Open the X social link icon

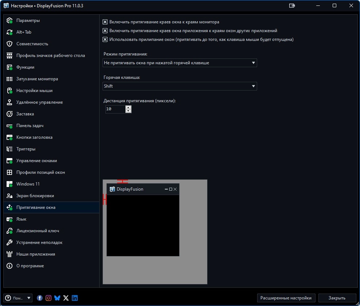pos(66,298)
